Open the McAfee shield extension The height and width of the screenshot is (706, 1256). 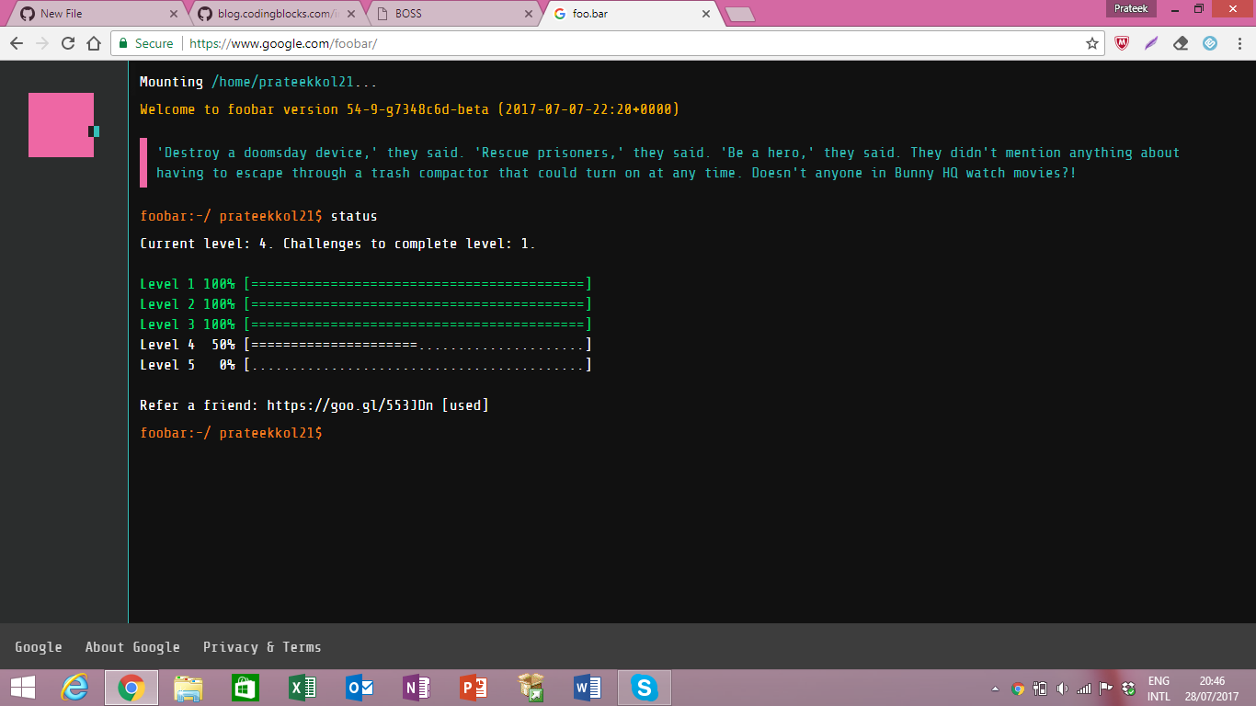pos(1122,43)
